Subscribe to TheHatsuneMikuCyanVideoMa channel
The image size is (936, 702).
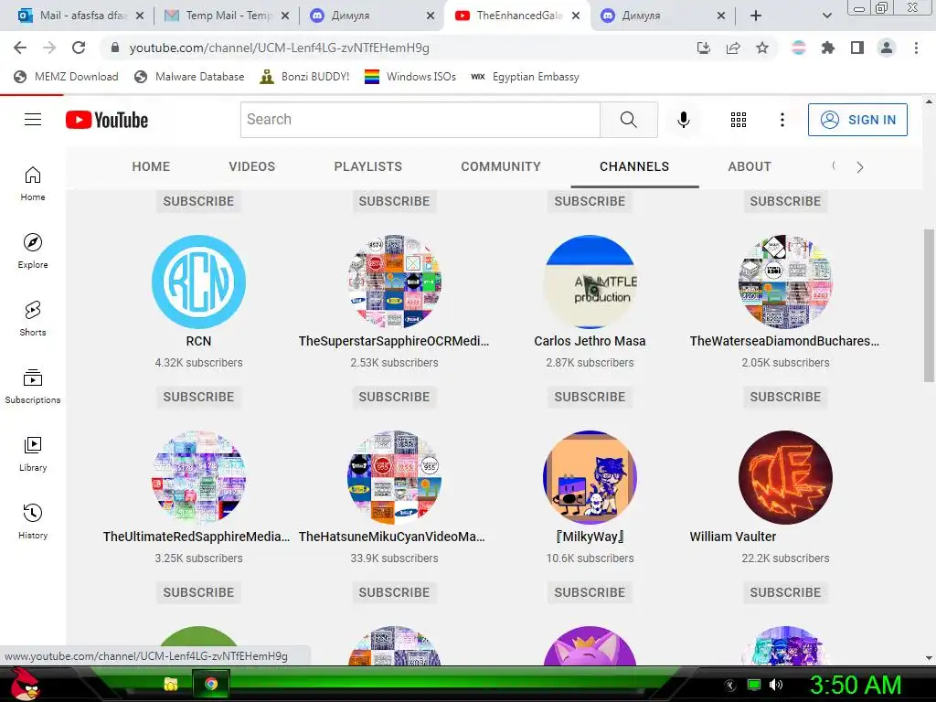[x=394, y=592]
